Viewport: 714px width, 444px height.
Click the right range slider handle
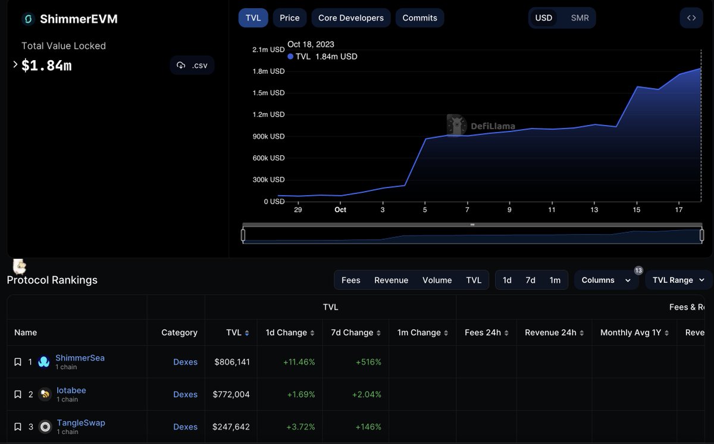(x=702, y=236)
